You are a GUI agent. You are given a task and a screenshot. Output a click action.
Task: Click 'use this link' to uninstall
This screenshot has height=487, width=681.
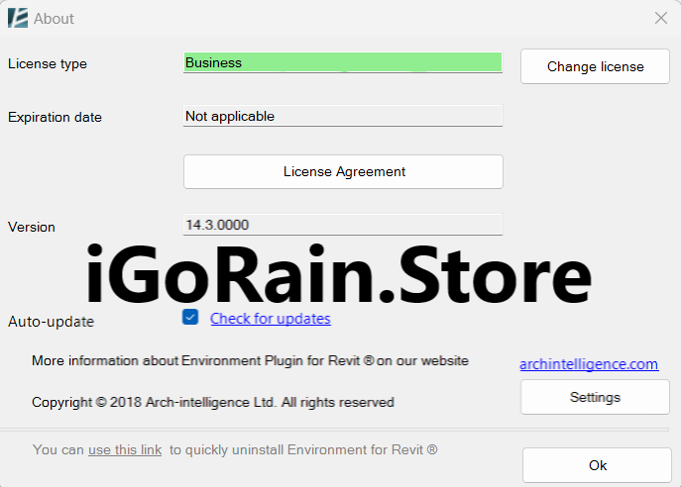(x=125, y=449)
